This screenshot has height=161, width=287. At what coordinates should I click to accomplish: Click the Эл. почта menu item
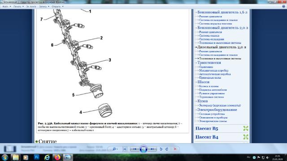click(x=31, y=6)
